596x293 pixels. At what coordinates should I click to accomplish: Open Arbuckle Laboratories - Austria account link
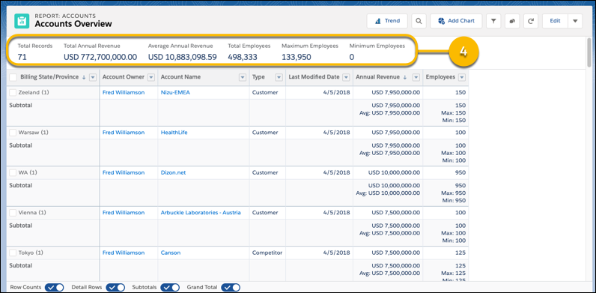pyautogui.click(x=201, y=213)
